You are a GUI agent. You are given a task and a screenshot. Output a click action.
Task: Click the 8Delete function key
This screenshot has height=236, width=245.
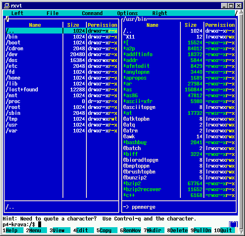[177, 230]
